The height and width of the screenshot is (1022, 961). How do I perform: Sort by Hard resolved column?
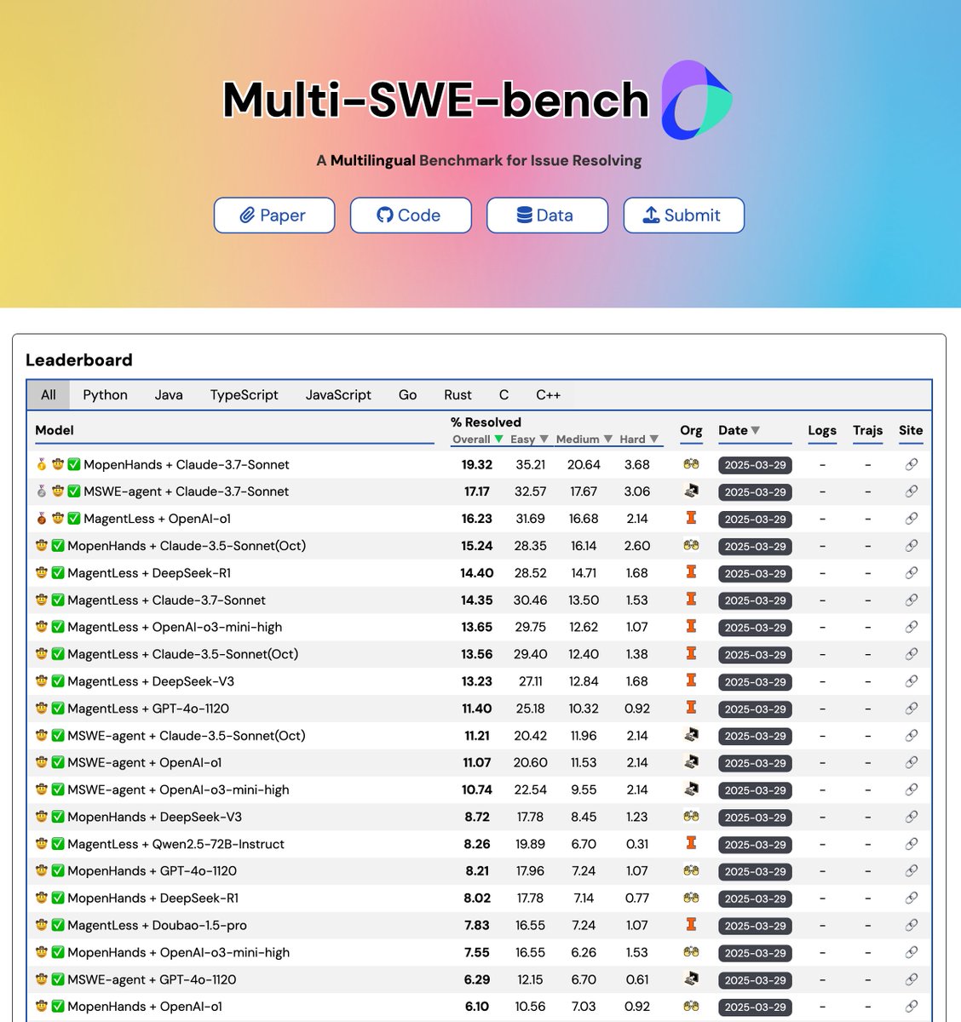639,439
